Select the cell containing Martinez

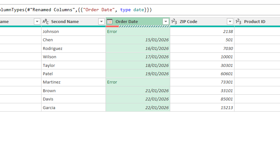(x=74, y=82)
